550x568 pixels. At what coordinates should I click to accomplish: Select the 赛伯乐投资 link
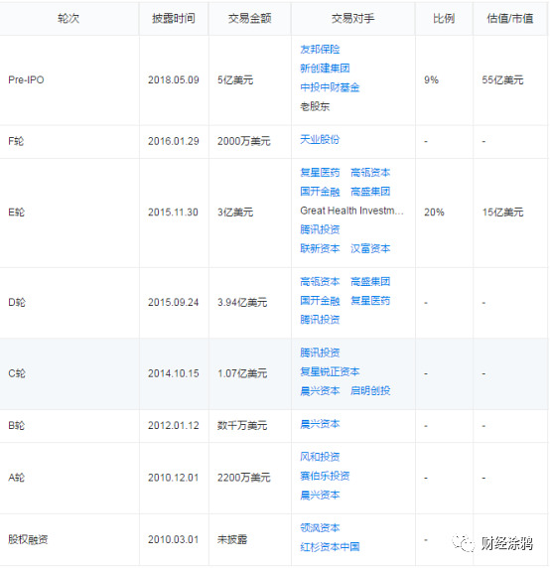(325, 476)
